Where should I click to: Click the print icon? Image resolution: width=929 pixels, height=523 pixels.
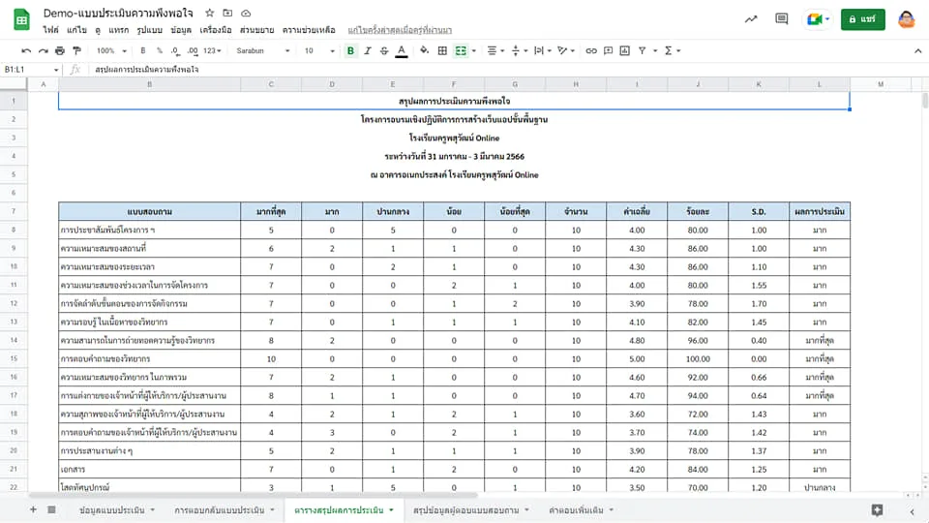point(60,51)
